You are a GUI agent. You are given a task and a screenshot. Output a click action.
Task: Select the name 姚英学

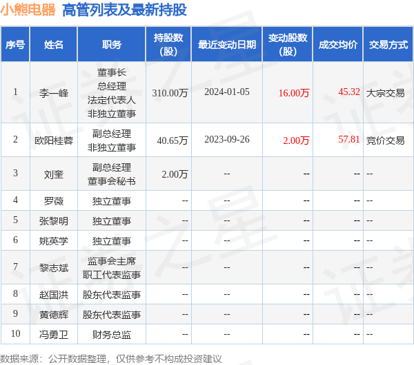(x=54, y=240)
